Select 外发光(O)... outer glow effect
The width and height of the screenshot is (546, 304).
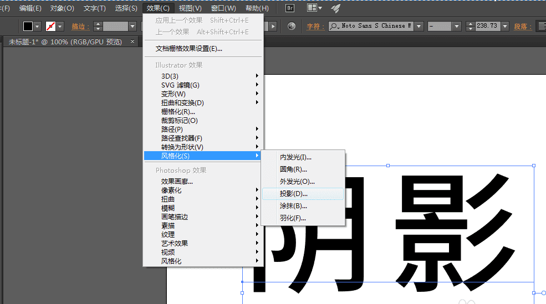point(297,182)
